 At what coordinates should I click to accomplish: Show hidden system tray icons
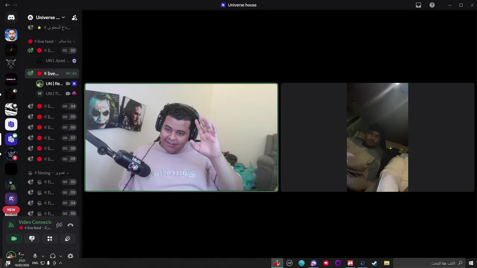(60, 263)
